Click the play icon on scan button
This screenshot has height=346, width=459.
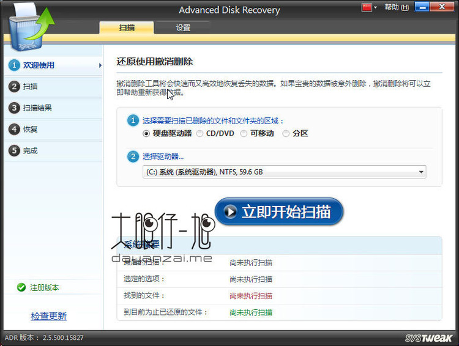[x=230, y=212]
